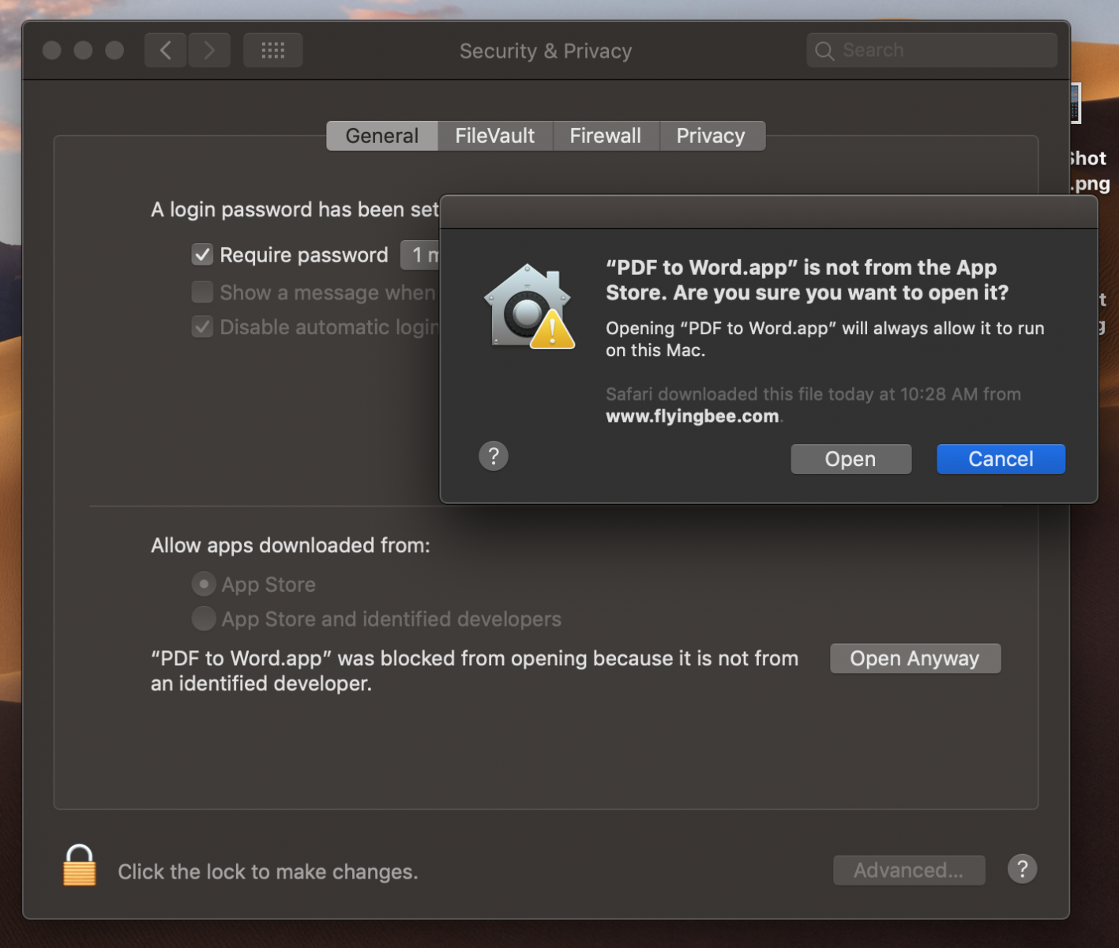Switch to the FileVault tab
The height and width of the screenshot is (948, 1119).
[x=495, y=136]
